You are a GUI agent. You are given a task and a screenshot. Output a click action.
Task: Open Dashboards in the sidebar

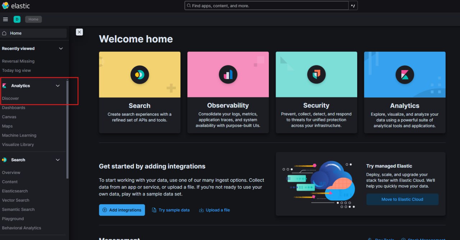point(14,108)
